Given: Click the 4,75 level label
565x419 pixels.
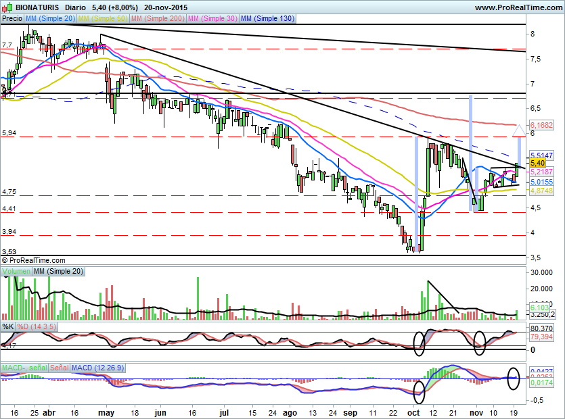Looking at the screenshot, I should point(9,192).
